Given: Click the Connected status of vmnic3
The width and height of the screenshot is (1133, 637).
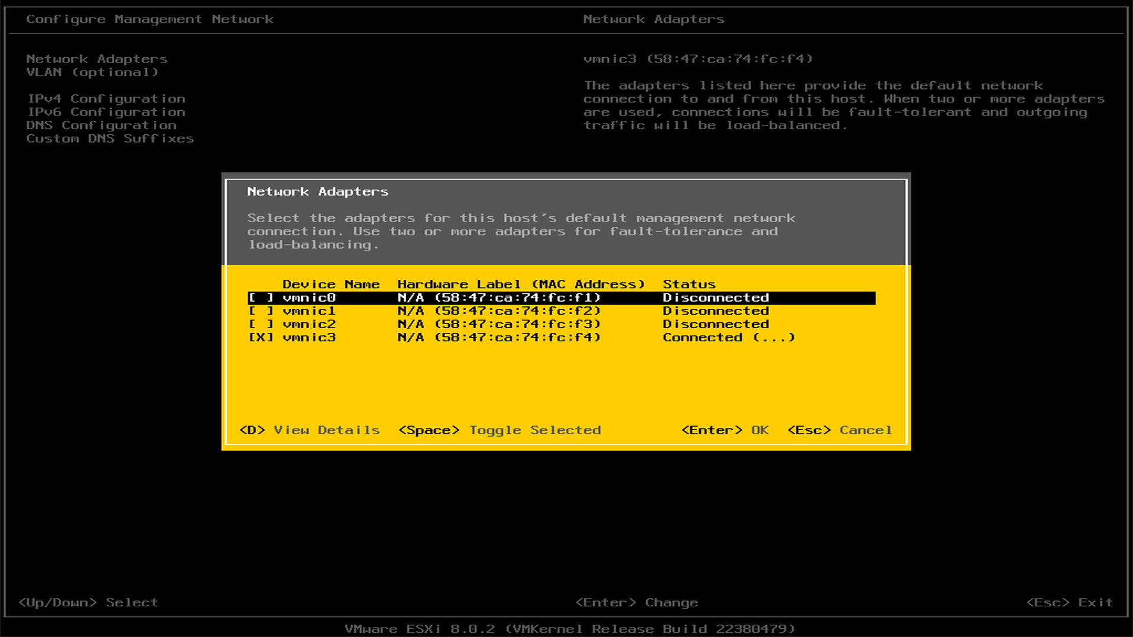Looking at the screenshot, I should coord(728,338).
